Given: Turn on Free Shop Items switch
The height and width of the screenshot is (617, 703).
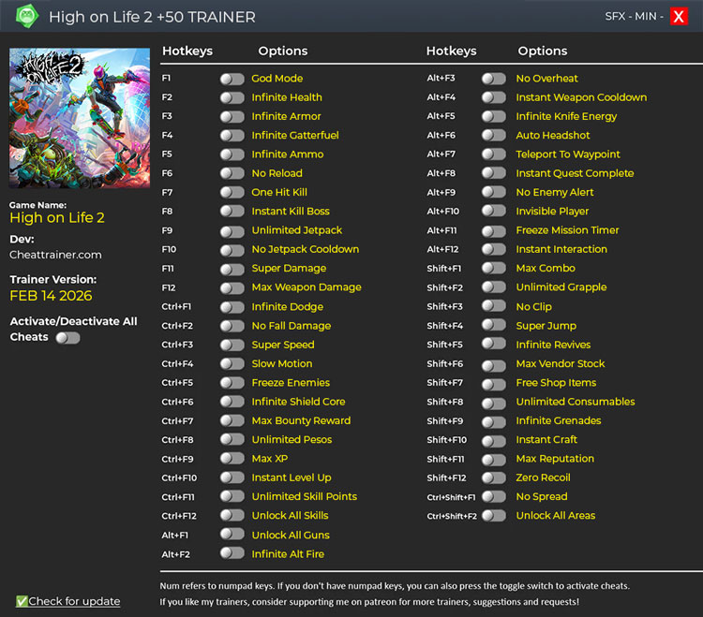Looking at the screenshot, I should [493, 383].
